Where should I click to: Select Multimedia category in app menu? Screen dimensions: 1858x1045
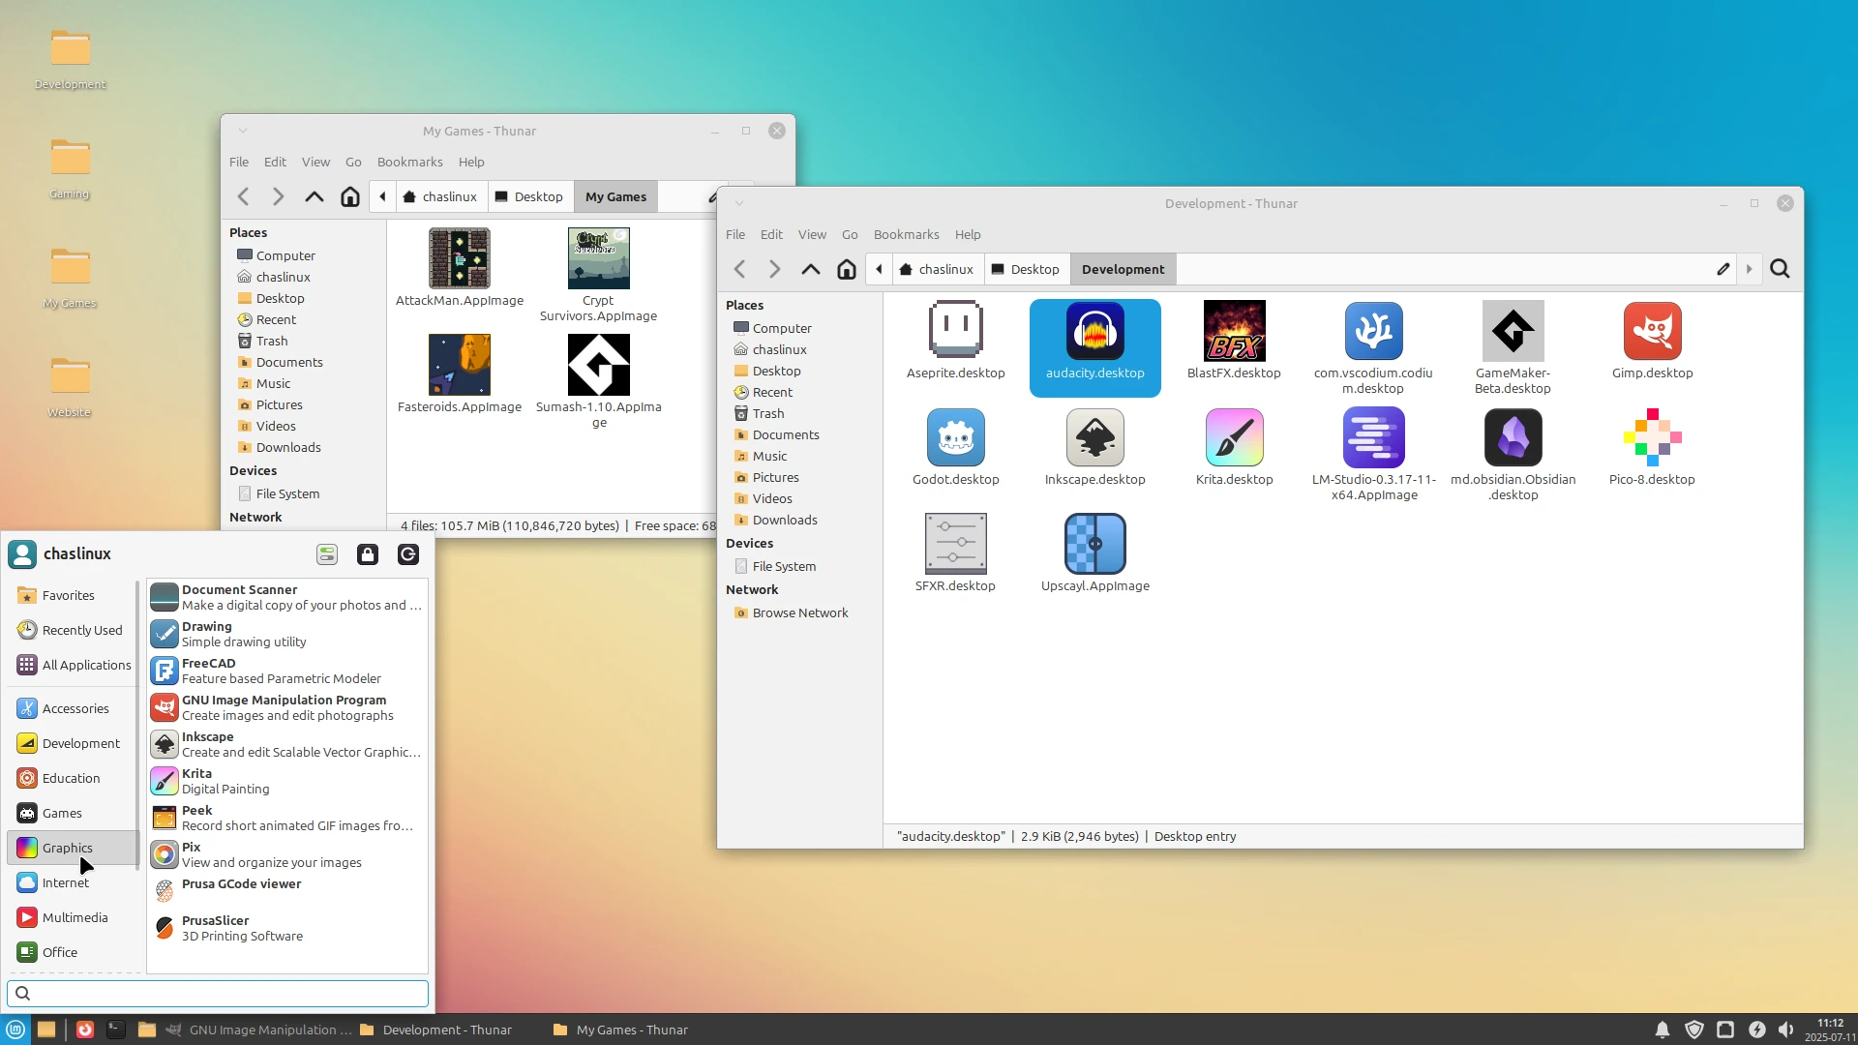click(72, 917)
